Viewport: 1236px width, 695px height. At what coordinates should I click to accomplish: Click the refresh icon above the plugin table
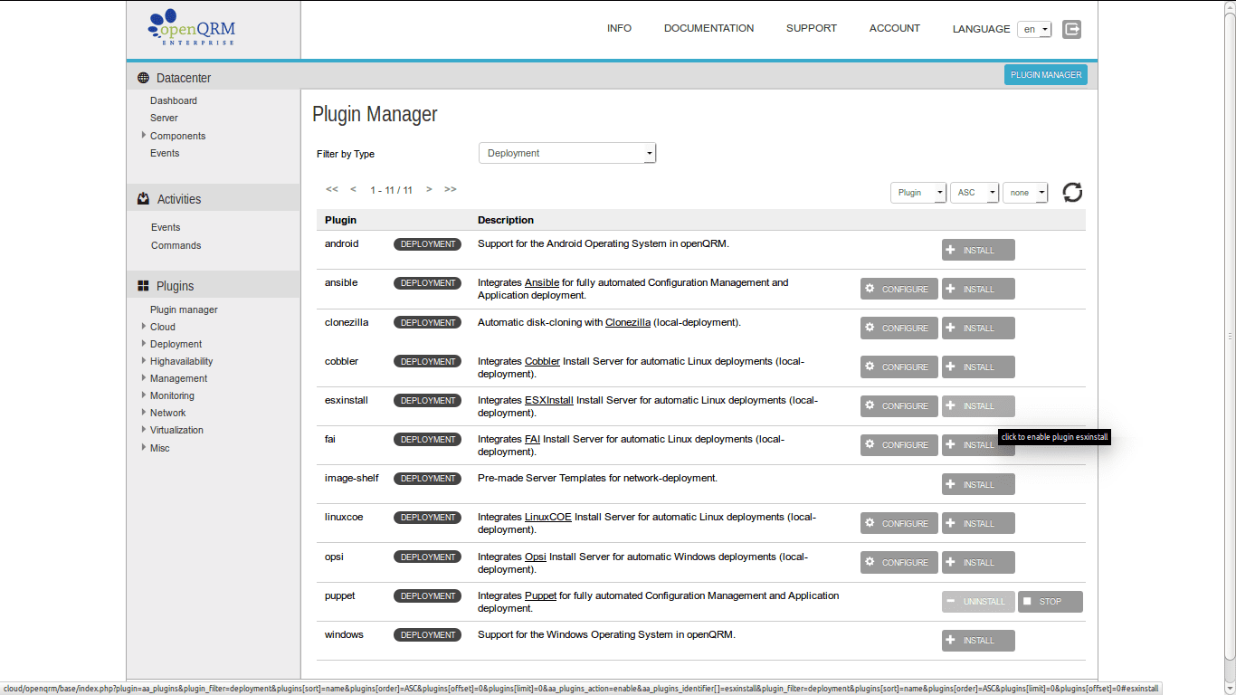(x=1072, y=192)
